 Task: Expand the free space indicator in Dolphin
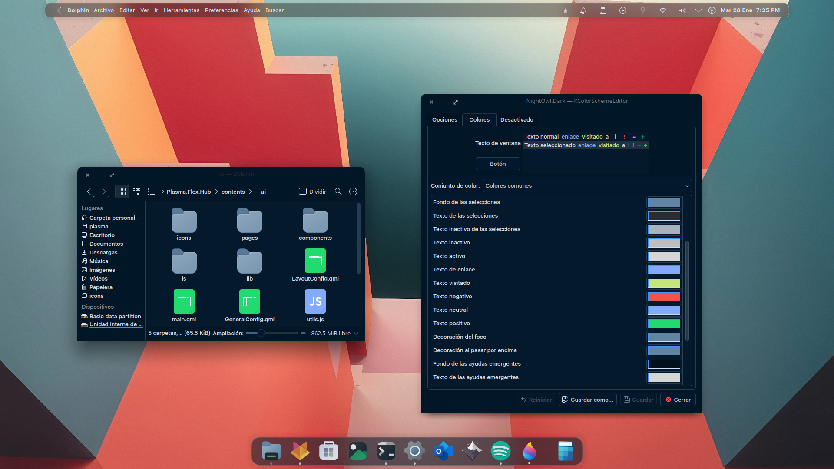(x=356, y=333)
